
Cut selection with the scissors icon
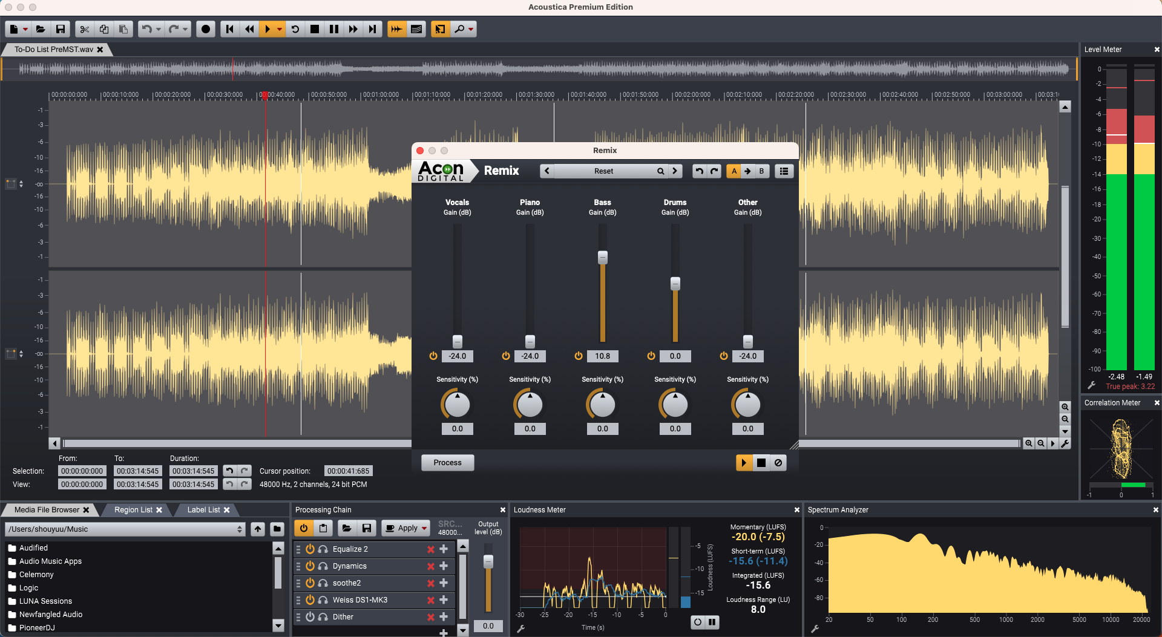click(x=85, y=29)
